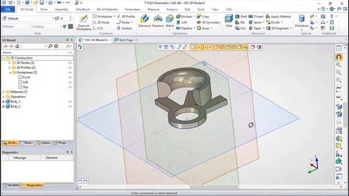The height and width of the screenshot is (196, 349).
Task: Open the Hole tool
Action: point(228,21)
